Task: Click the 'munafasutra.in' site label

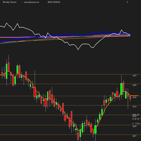Action: [x=32, y=2]
